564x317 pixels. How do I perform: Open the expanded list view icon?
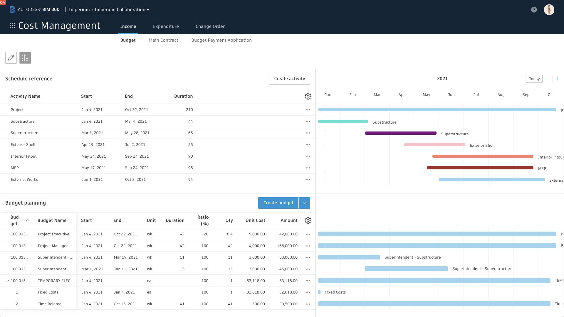[x=25, y=58]
